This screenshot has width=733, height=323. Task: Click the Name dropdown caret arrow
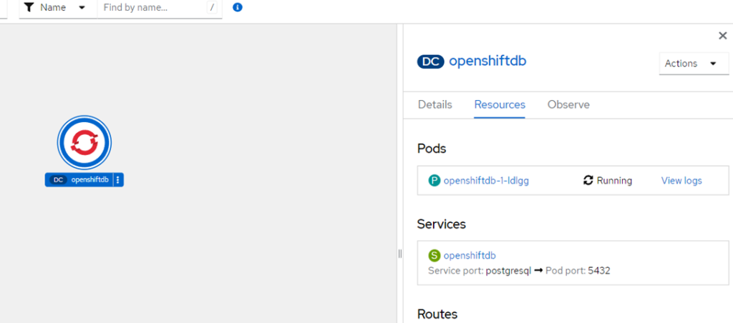(82, 8)
